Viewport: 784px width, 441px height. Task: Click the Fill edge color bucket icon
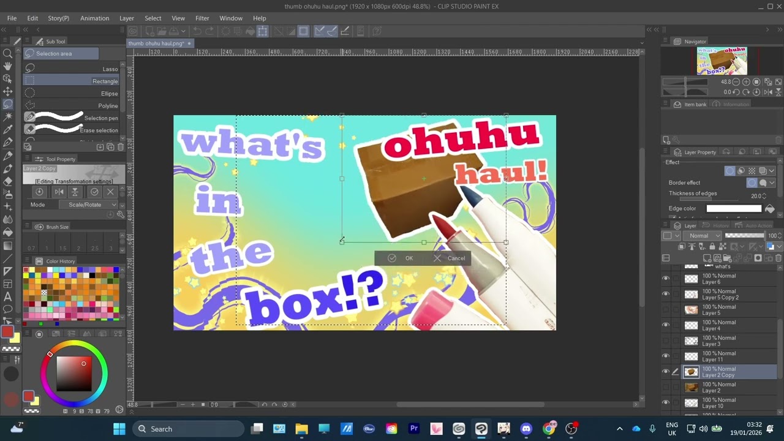click(x=770, y=209)
